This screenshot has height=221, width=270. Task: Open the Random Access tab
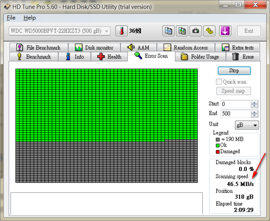click(186, 48)
